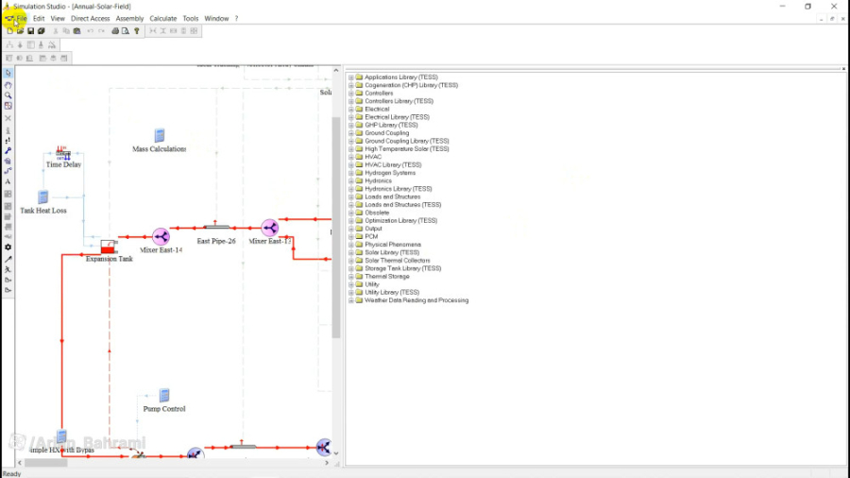Click the canvas vertical scrollbar thumb
This screenshot has height=478, width=850.
point(336,228)
